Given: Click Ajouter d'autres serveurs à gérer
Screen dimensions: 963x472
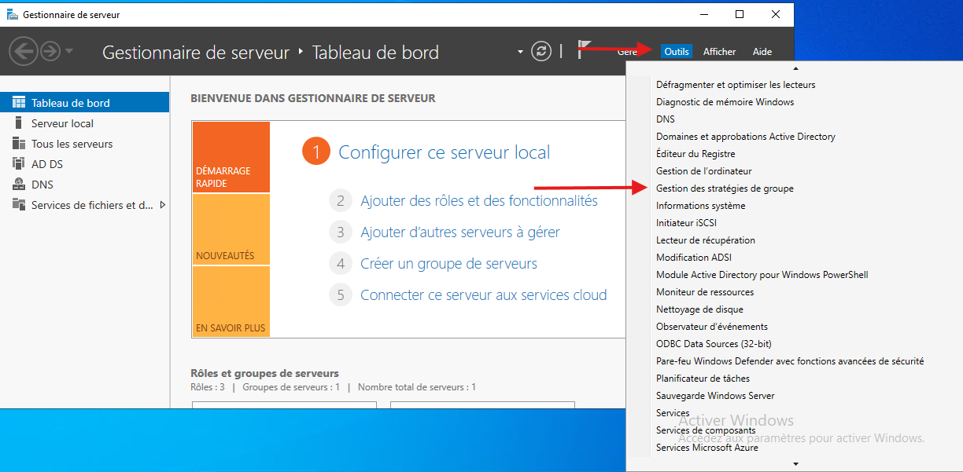Looking at the screenshot, I should [x=460, y=232].
